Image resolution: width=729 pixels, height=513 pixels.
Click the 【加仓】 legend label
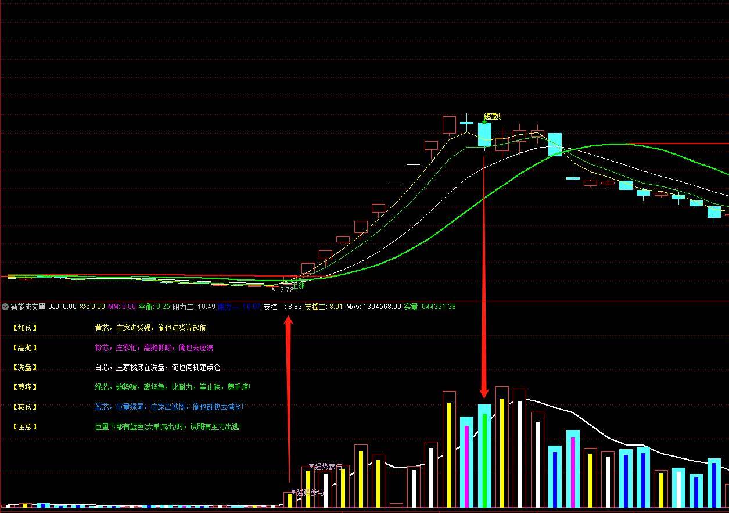[25, 328]
